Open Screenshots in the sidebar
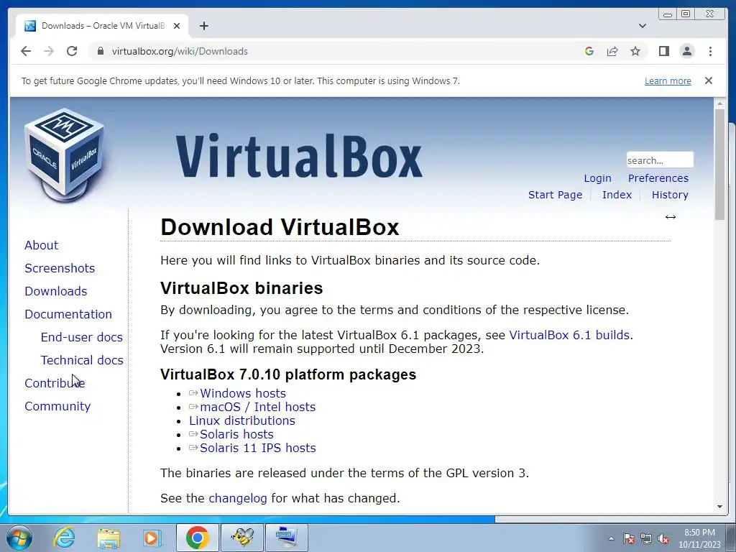Image resolution: width=736 pixels, height=552 pixels. coord(60,268)
